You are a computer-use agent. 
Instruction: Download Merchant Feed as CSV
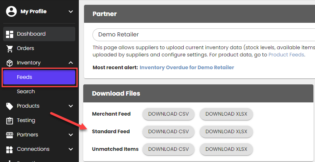168,114
